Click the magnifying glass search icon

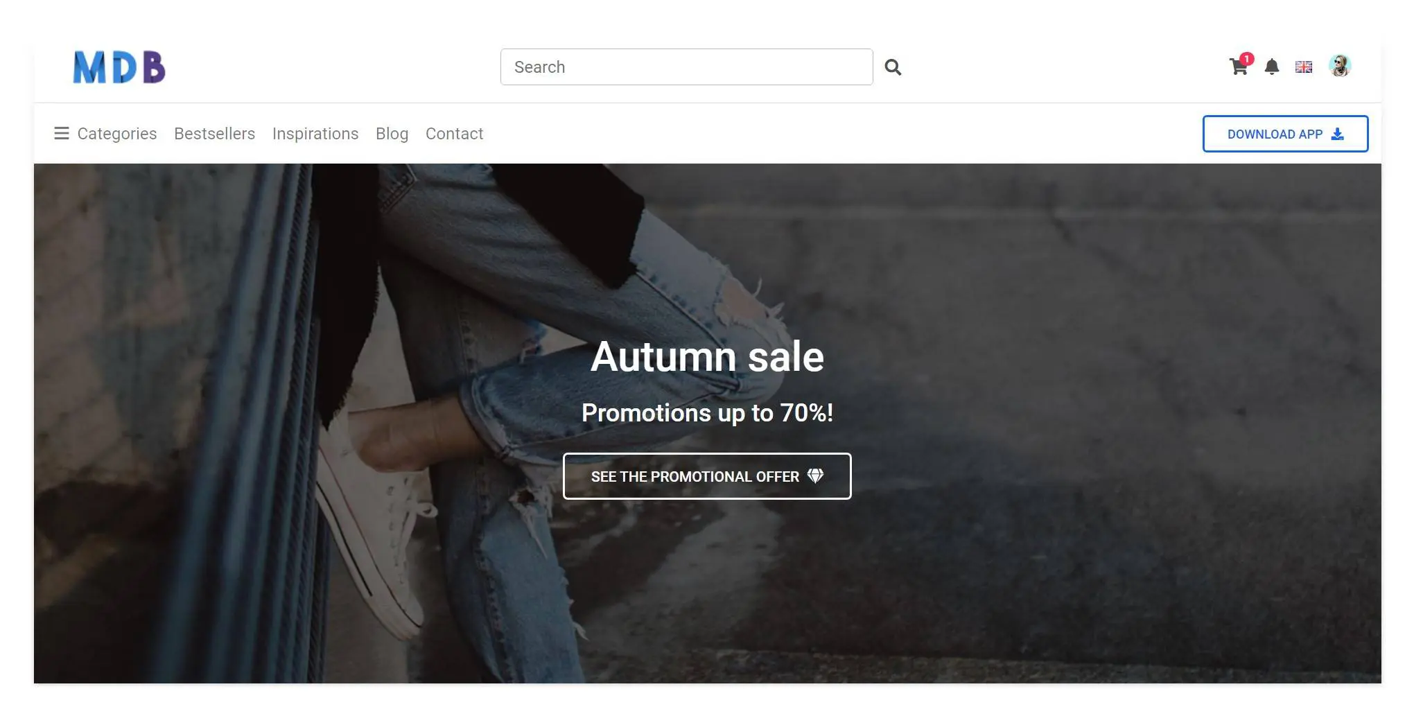coord(893,67)
